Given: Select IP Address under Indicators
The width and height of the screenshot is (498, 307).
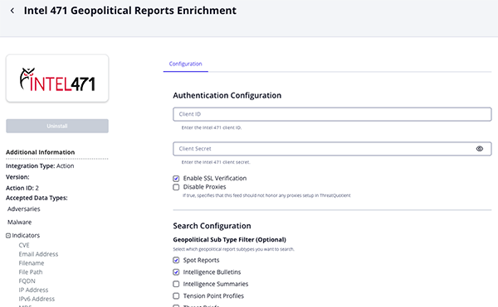Looking at the screenshot, I should [x=33, y=290].
